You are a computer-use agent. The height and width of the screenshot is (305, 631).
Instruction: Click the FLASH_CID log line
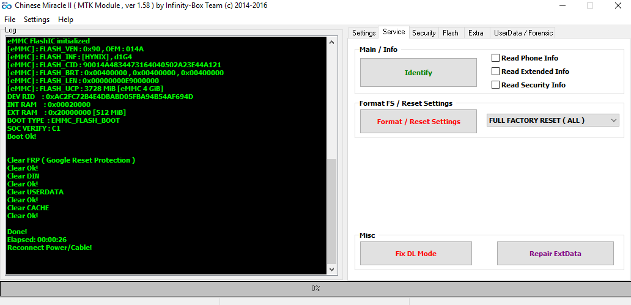tap(114, 65)
